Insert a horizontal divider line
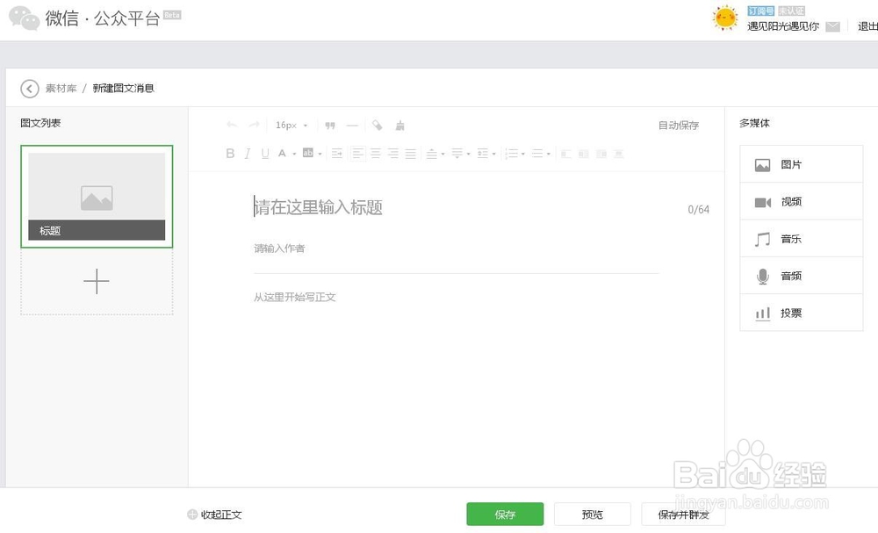Screen dimensions: 878x533 (x=351, y=126)
